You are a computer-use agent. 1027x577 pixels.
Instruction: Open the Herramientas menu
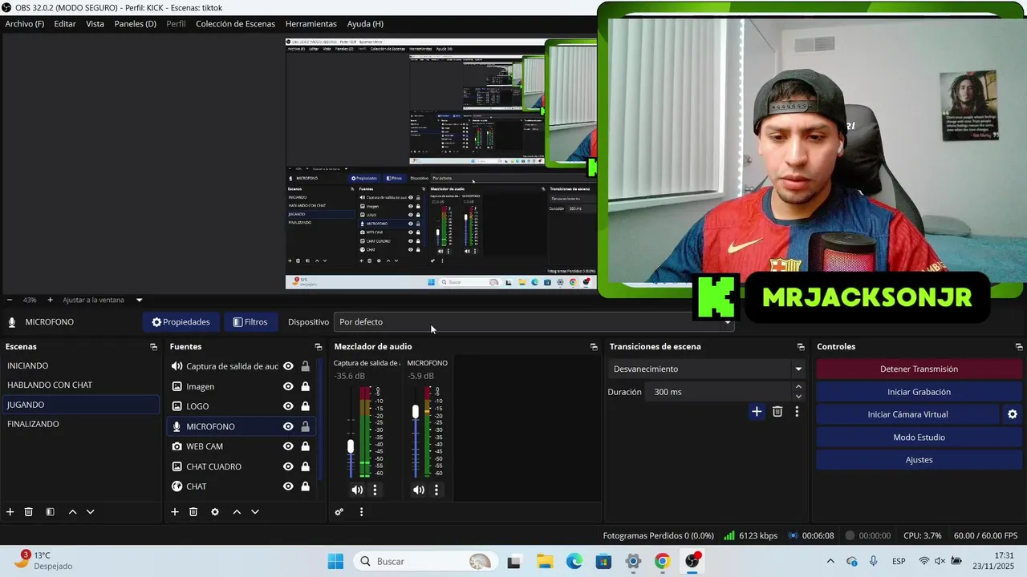311,24
